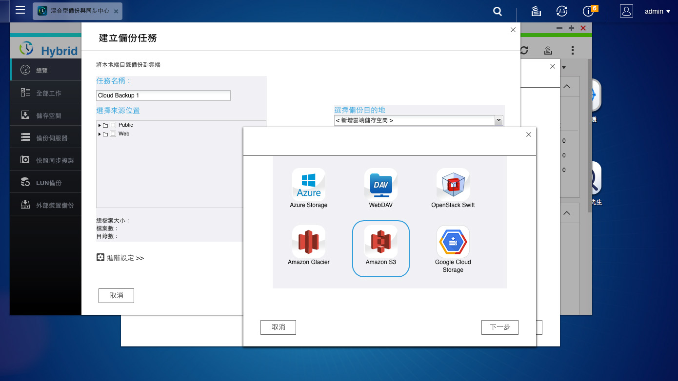Viewport: 678px width, 381px height.
Task: Click the 下一步 button
Action: (x=500, y=327)
